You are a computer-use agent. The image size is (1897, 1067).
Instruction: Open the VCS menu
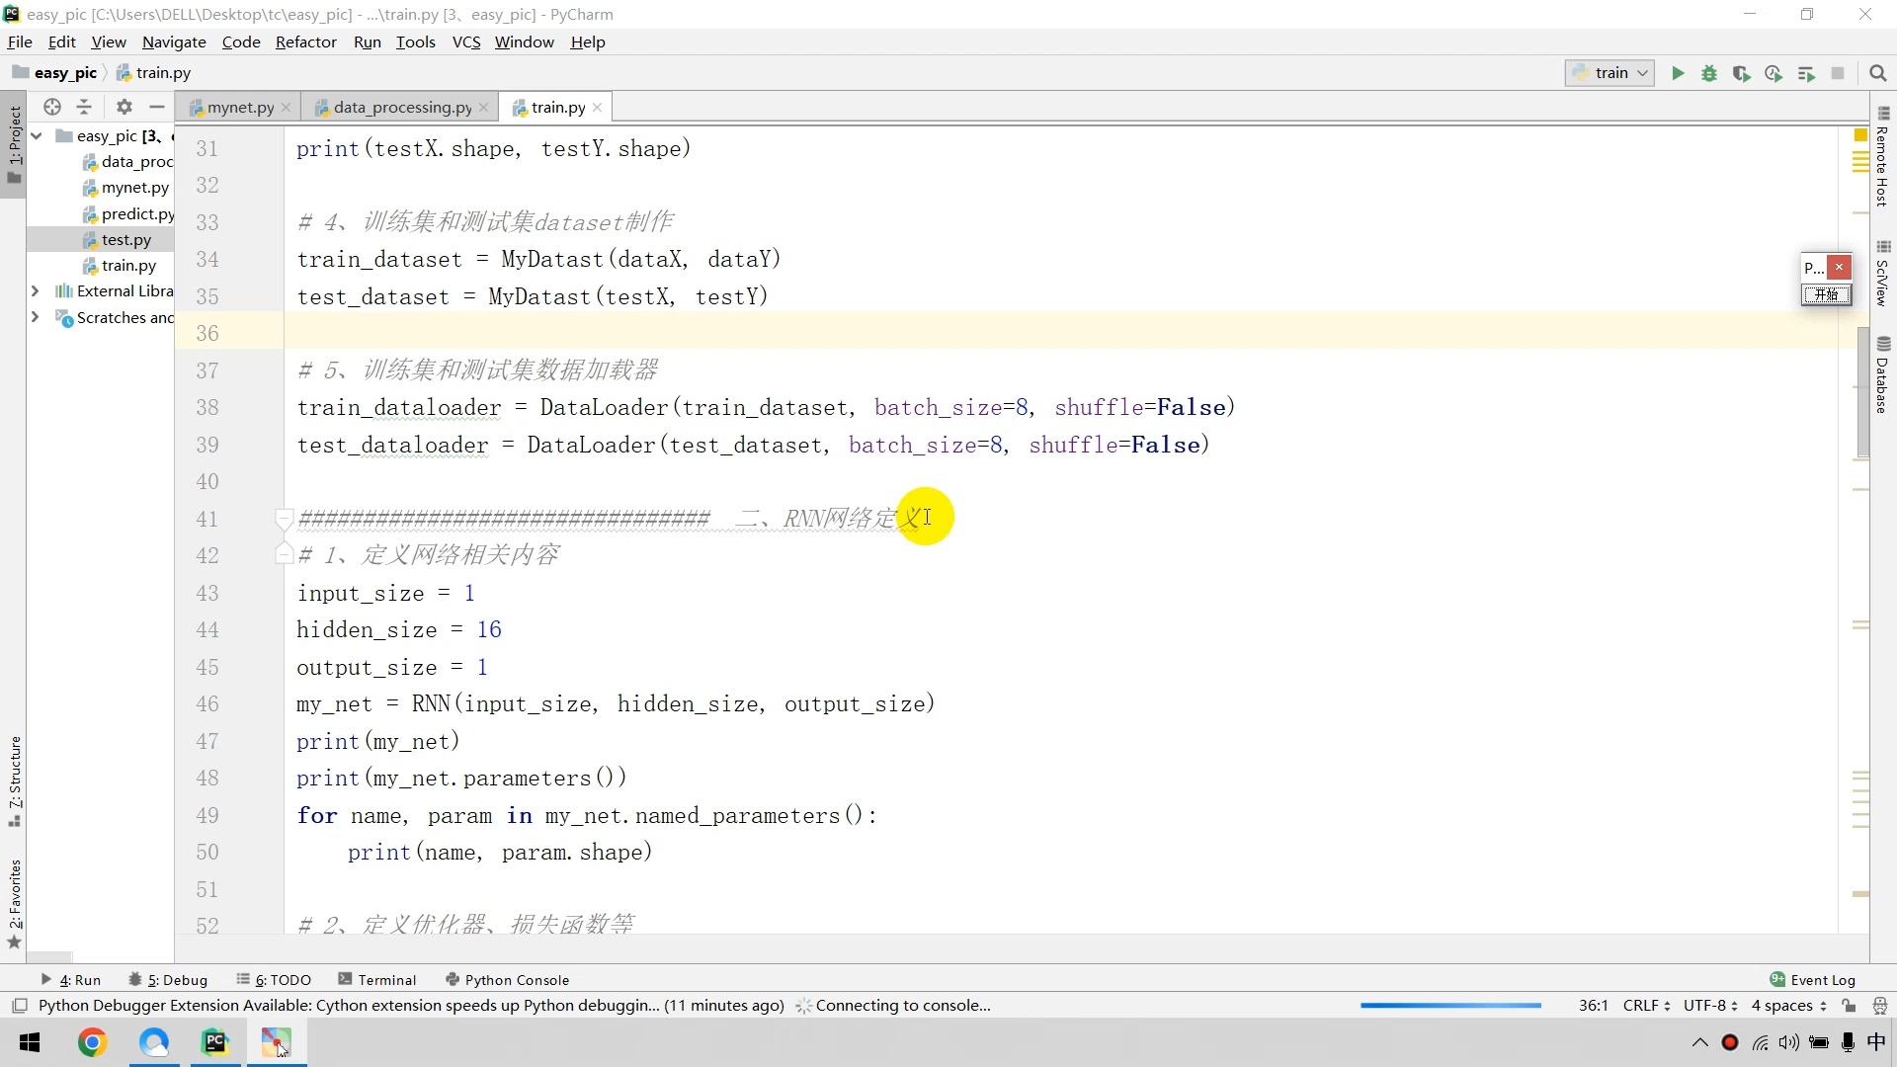point(465,41)
